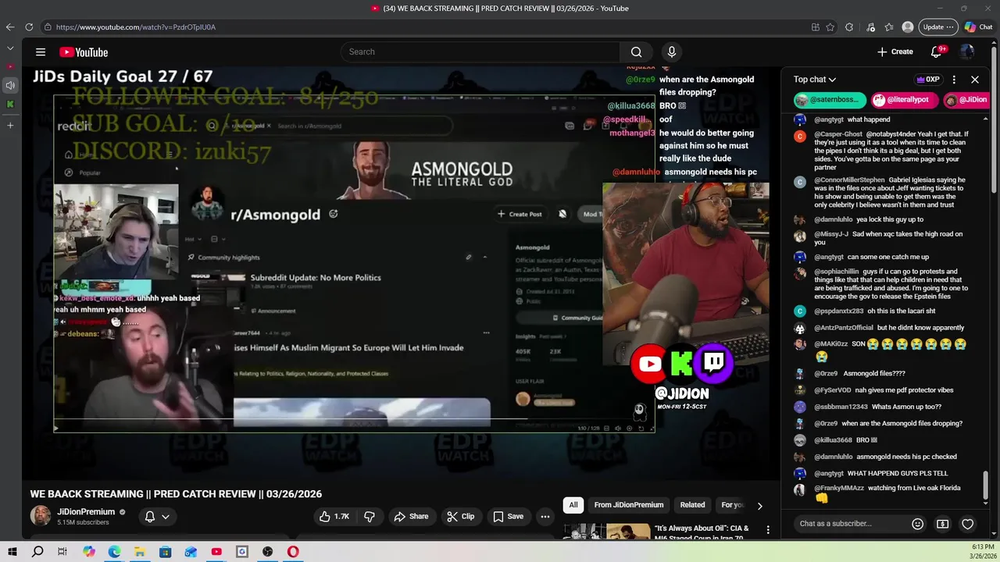Open live chat options three-dot menu

tap(954, 80)
